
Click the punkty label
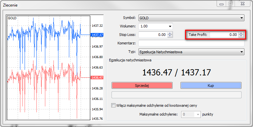coord(208,115)
